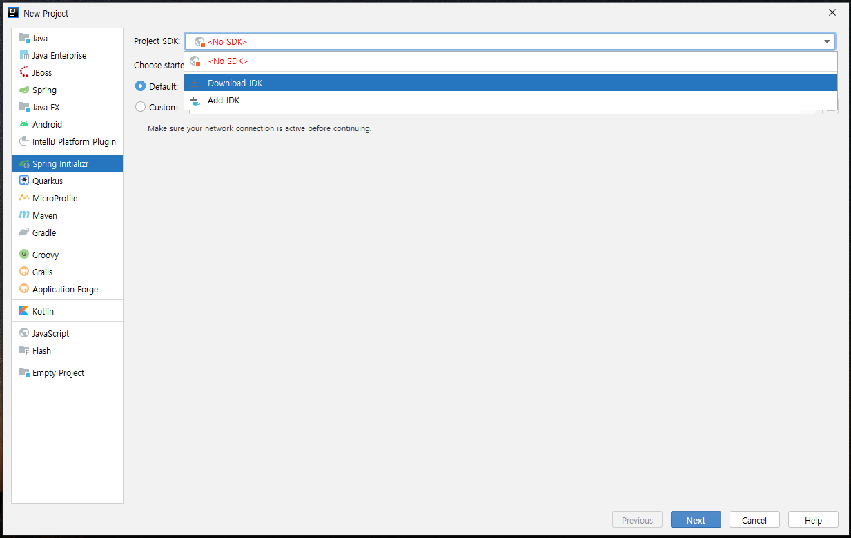This screenshot has height=538, width=851.
Task: Click the MicroProfile icon
Action: click(24, 198)
